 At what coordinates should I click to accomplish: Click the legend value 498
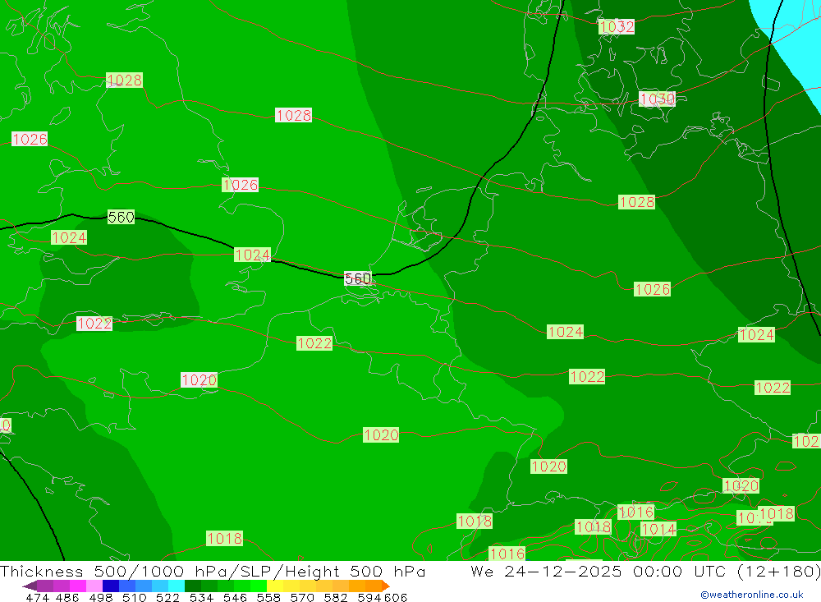[100, 597]
